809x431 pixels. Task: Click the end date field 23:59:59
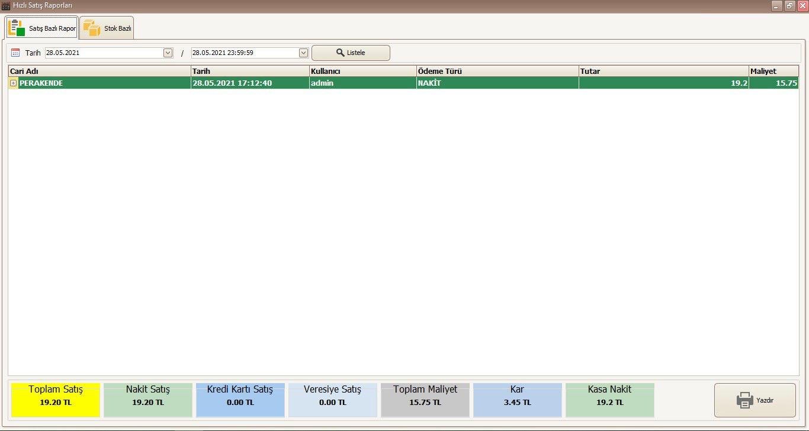[245, 53]
